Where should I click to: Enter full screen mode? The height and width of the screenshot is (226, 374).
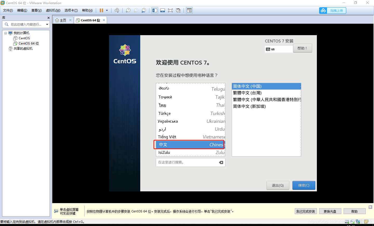point(170,10)
